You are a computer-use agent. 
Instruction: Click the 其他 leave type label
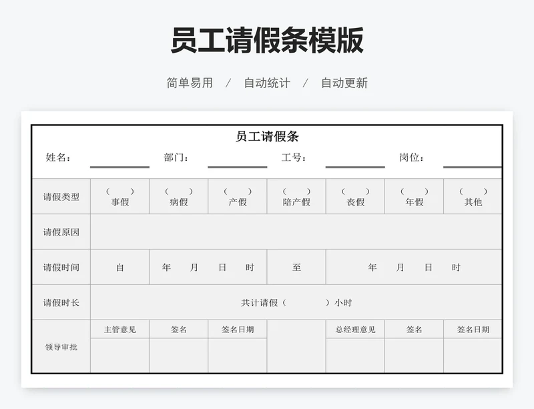coord(473,202)
